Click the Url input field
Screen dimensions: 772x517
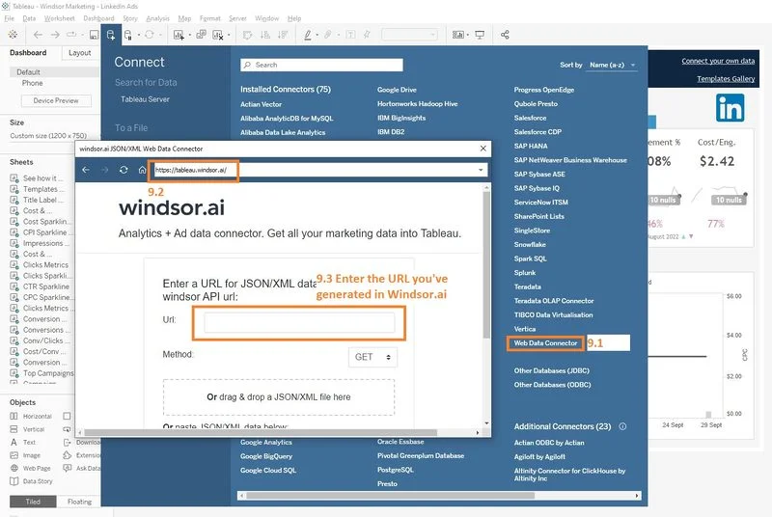299,323
